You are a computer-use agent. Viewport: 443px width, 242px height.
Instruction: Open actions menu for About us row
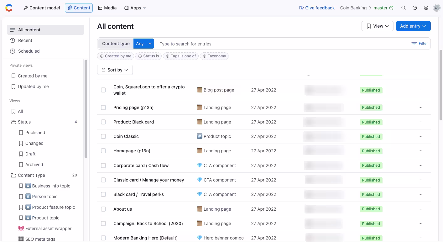(x=420, y=209)
